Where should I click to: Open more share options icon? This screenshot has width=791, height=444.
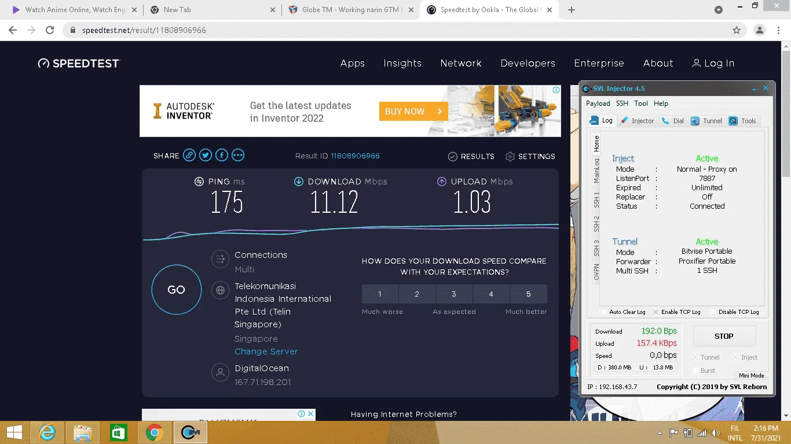238,155
